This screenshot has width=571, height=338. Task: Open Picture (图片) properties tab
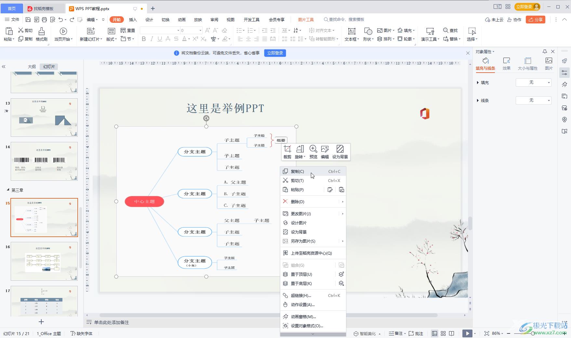[549, 64]
